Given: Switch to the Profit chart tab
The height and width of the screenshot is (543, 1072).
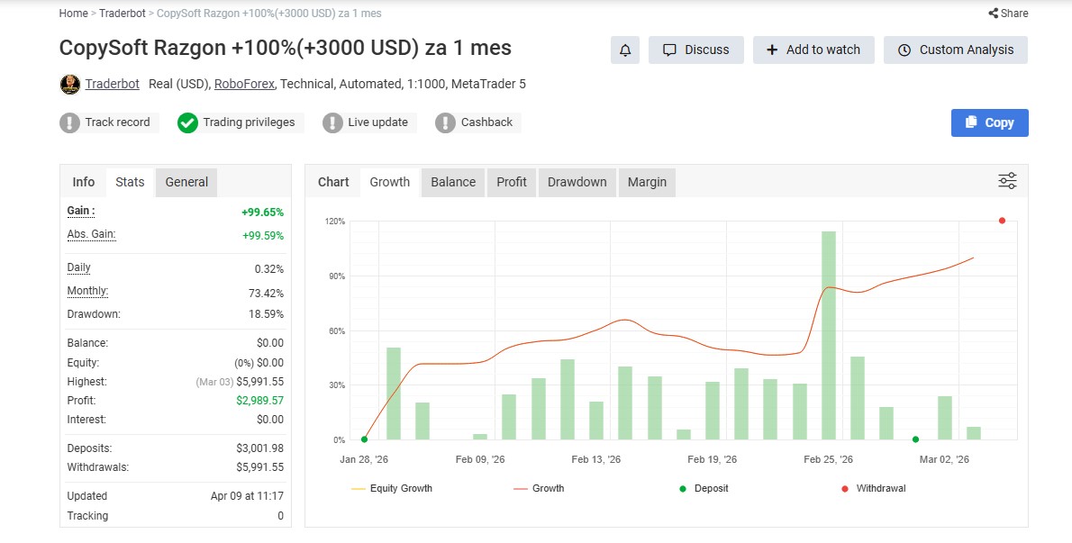Looking at the screenshot, I should (x=512, y=182).
